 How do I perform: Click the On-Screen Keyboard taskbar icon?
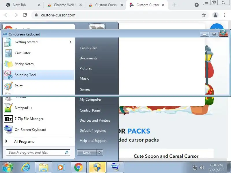tap(115, 167)
